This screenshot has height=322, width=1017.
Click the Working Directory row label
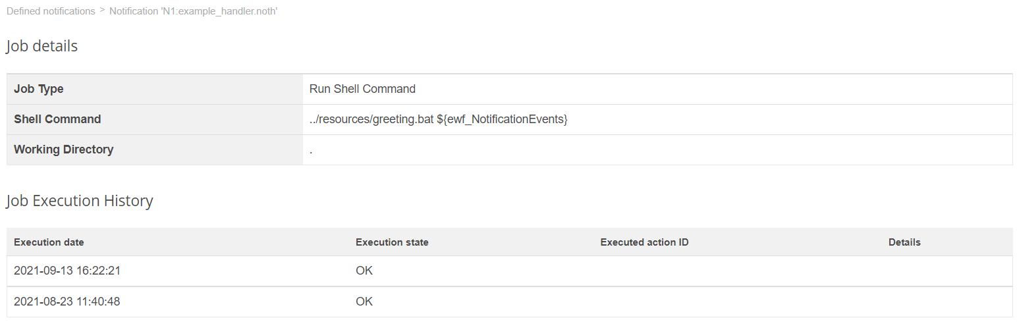[63, 149]
